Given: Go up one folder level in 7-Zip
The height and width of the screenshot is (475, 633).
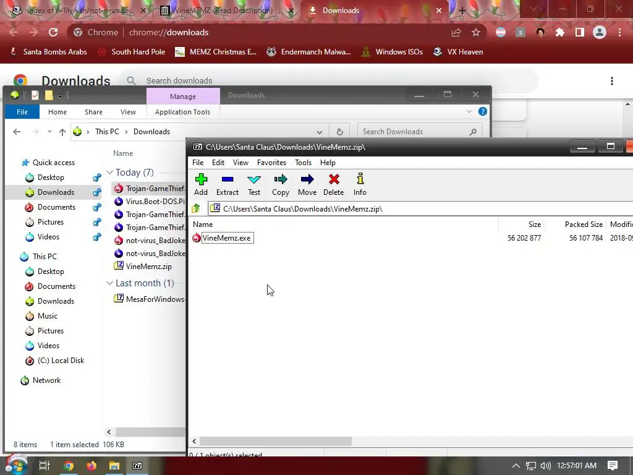Looking at the screenshot, I should (x=196, y=208).
